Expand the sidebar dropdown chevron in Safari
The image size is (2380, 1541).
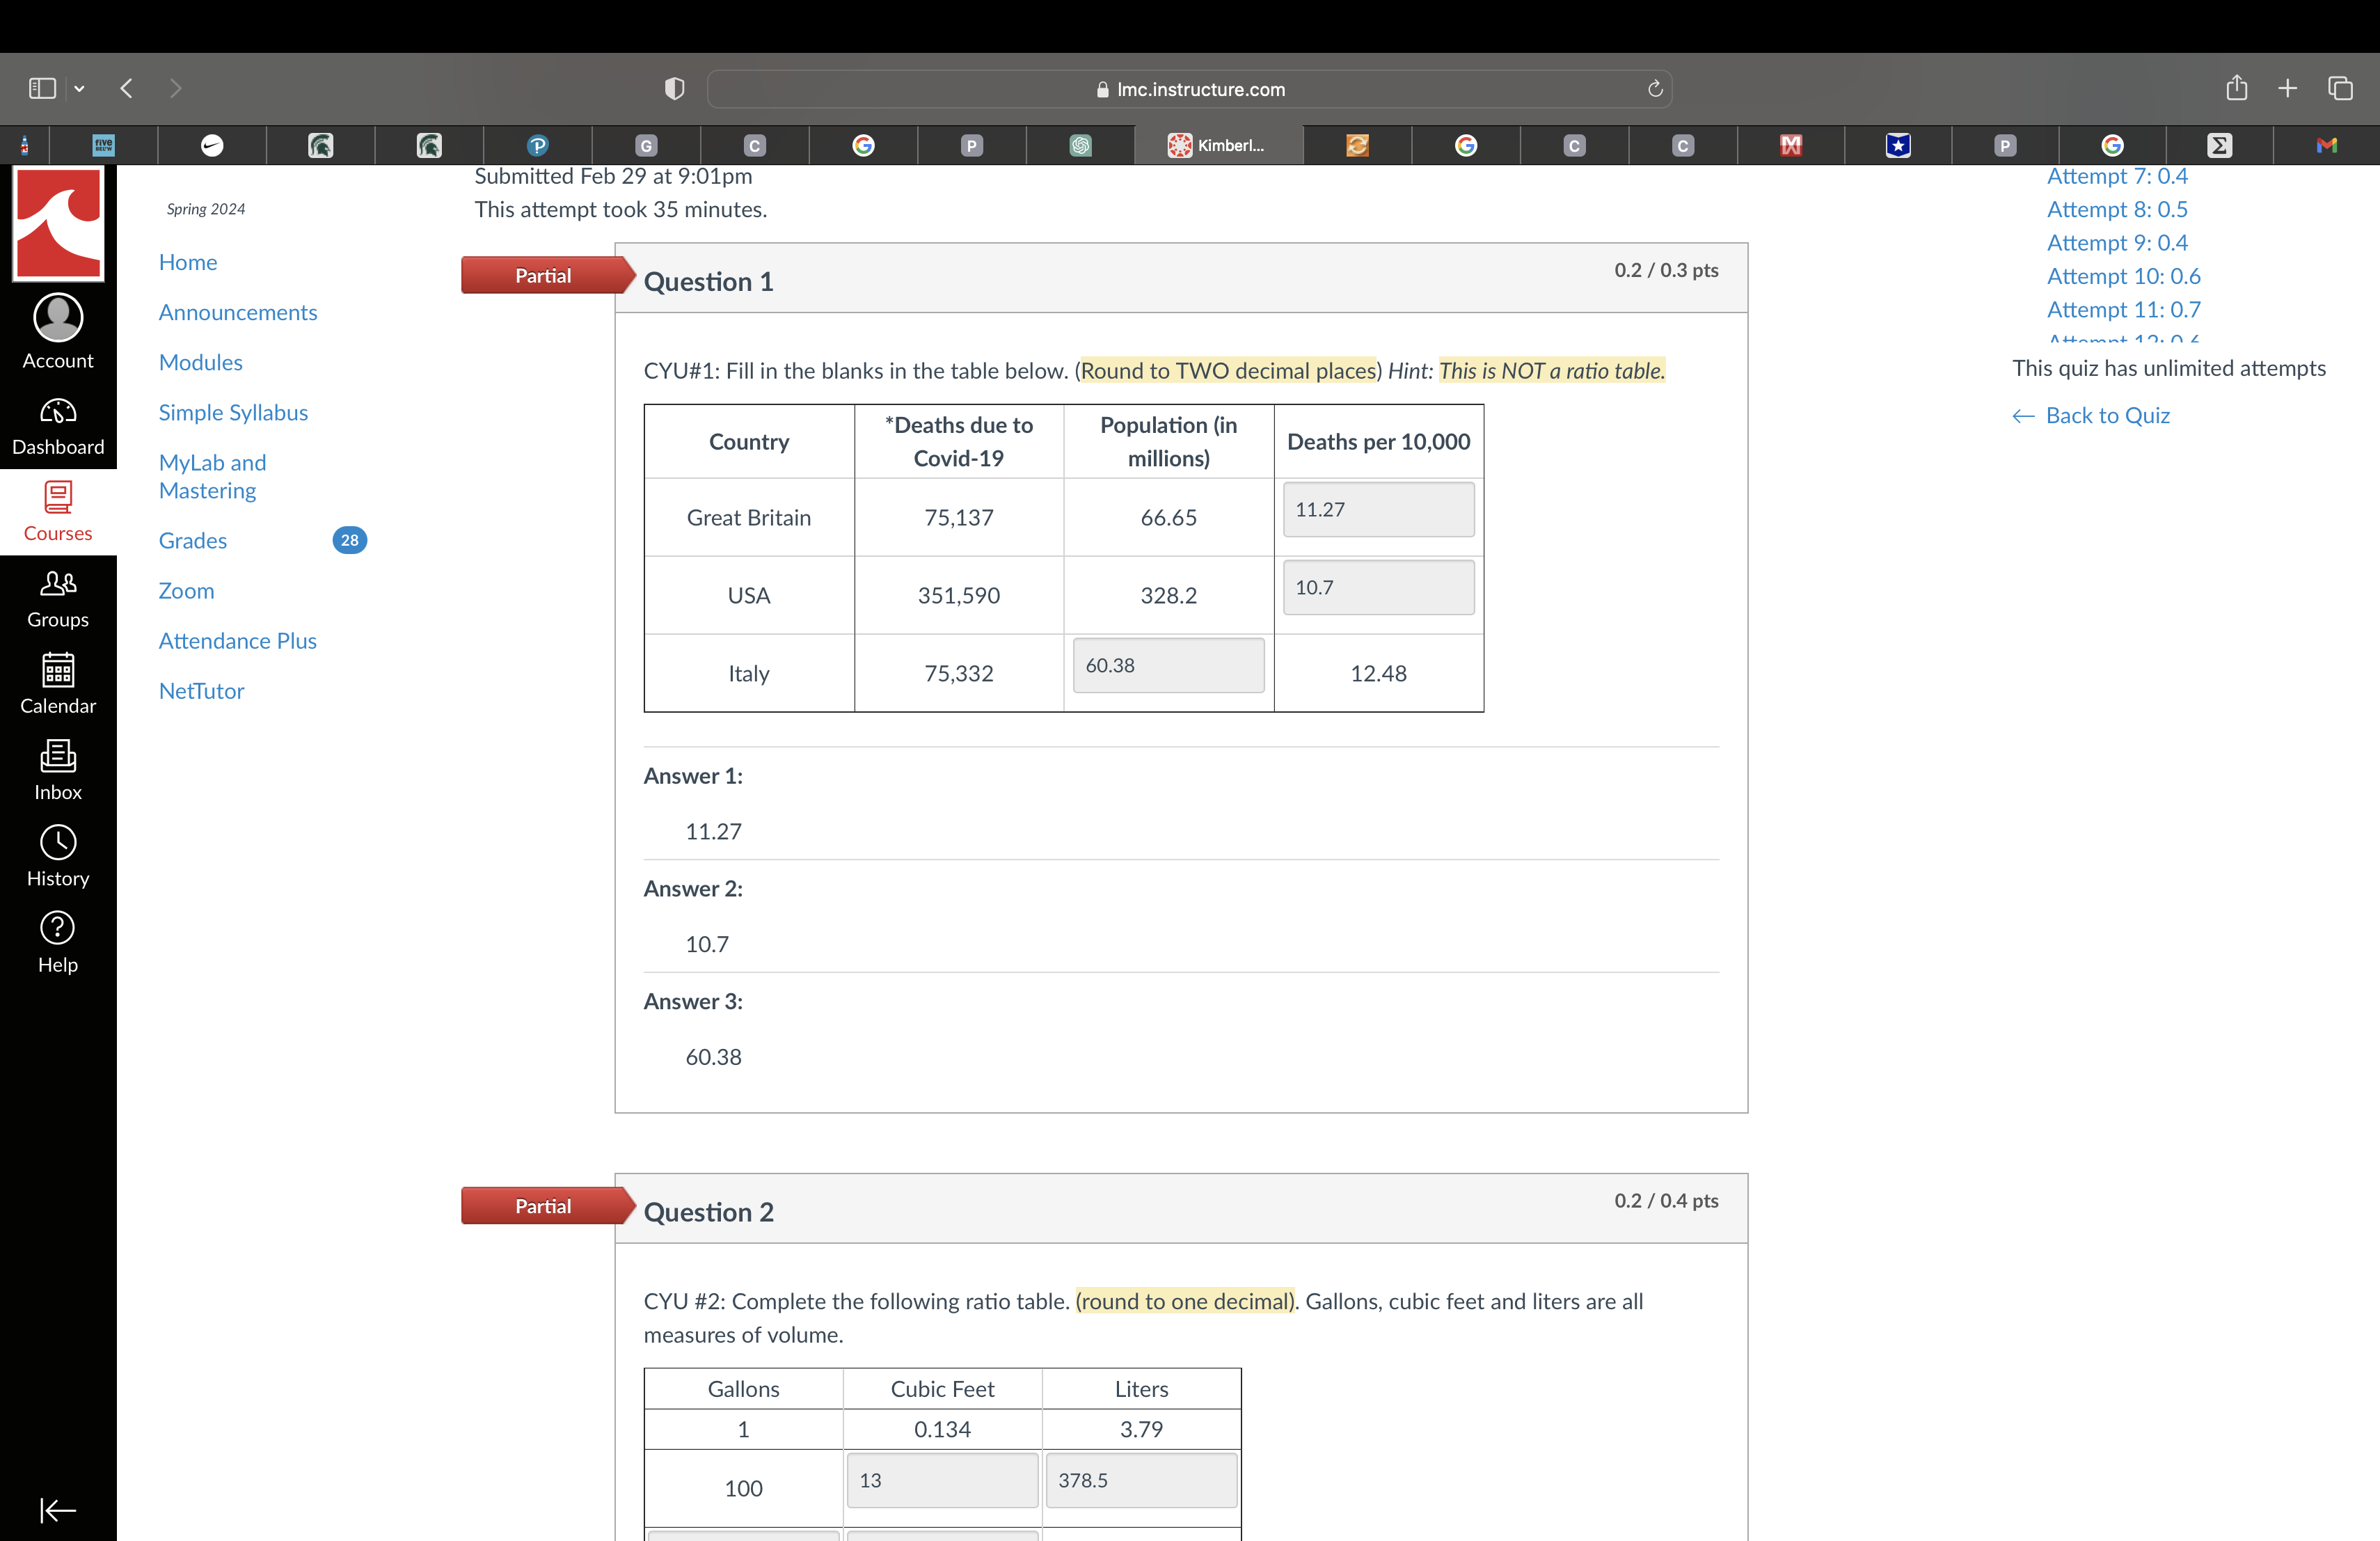click(x=80, y=89)
